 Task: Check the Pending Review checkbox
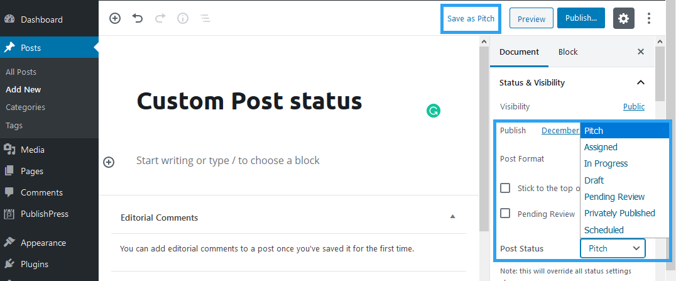coord(505,213)
